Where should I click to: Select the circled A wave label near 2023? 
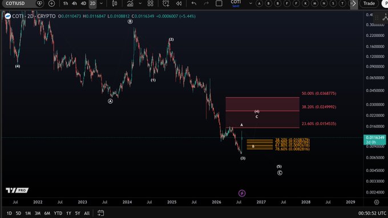point(110,101)
